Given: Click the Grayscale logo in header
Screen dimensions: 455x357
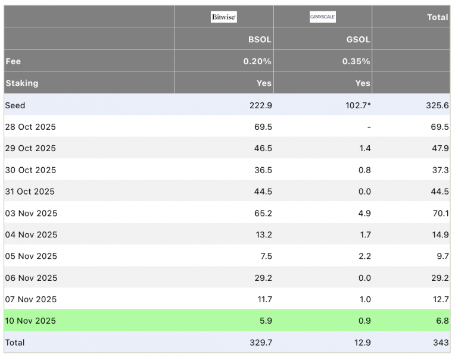Looking at the screenshot, I should point(323,17).
